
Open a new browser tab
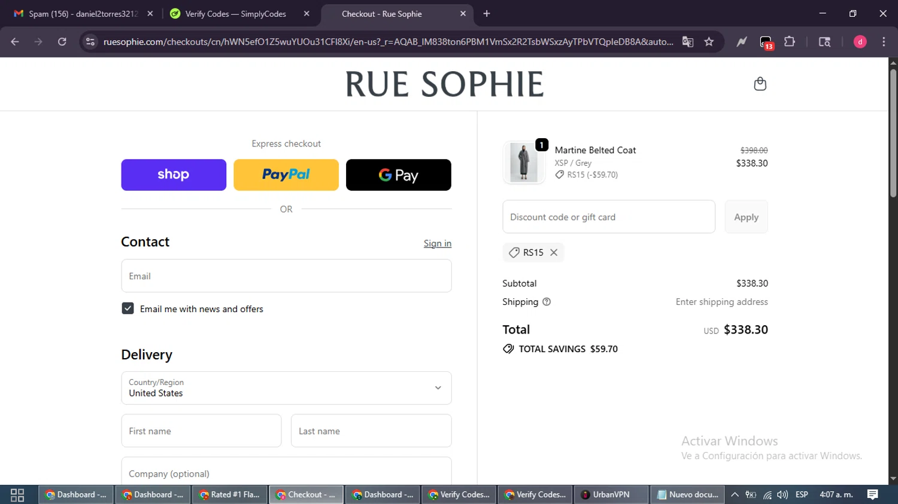tap(487, 14)
